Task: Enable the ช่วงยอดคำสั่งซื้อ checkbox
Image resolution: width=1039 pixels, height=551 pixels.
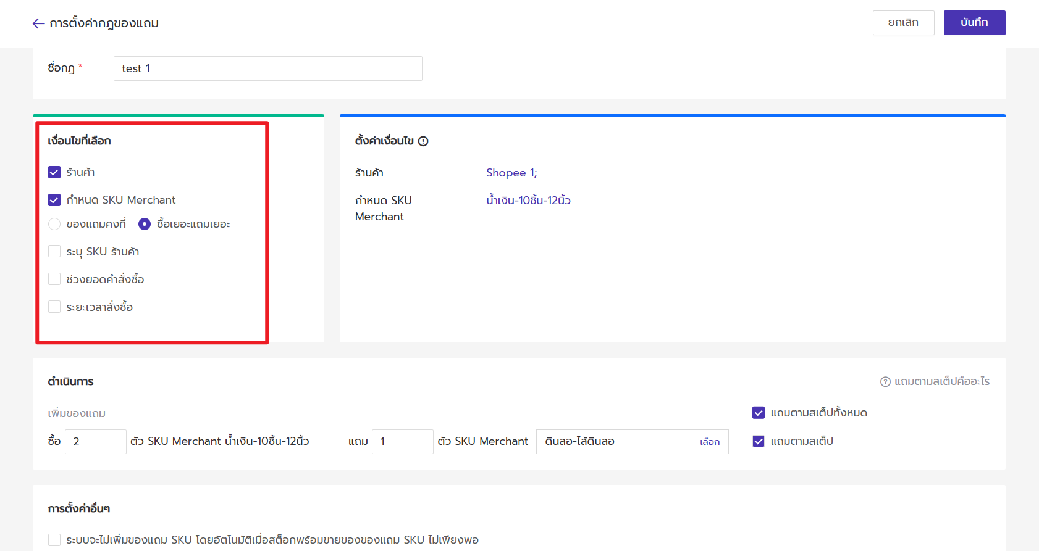Action: click(x=54, y=280)
